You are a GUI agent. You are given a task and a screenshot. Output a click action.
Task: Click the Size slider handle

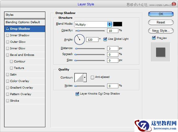point(75,60)
